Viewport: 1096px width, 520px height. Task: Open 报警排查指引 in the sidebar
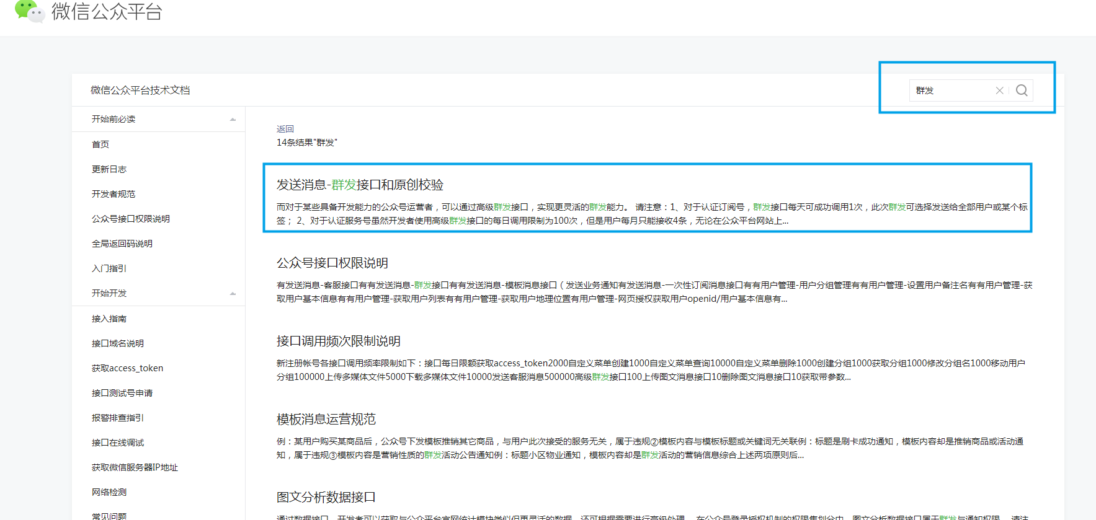(x=118, y=418)
